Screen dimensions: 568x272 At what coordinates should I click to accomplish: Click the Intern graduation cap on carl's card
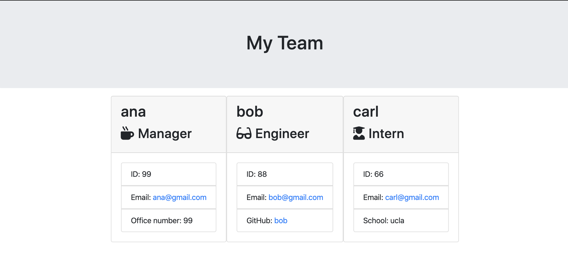click(359, 133)
